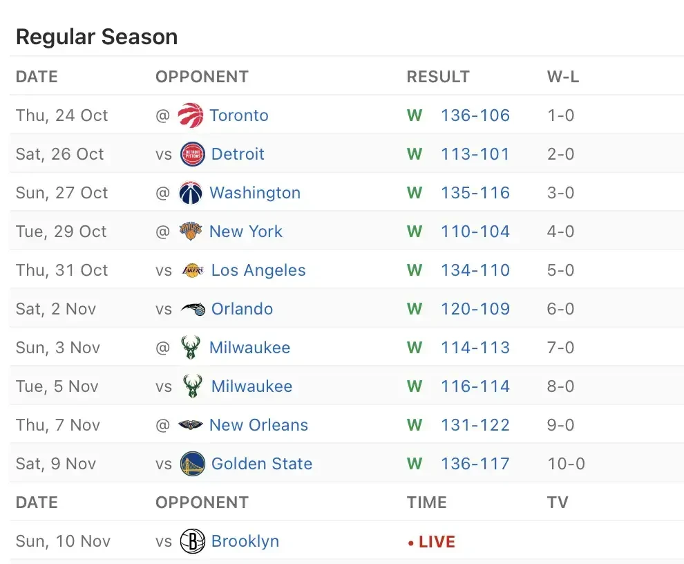
Task: Click the LIVE game indicator
Action: tap(432, 542)
